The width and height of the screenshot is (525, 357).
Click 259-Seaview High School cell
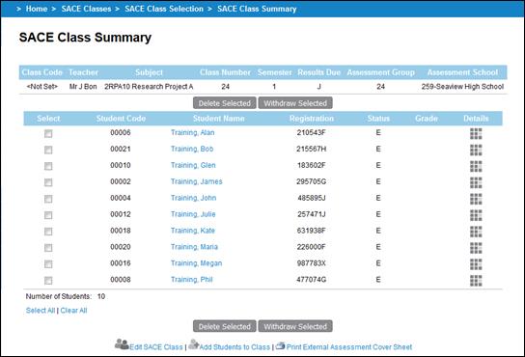tap(462, 87)
